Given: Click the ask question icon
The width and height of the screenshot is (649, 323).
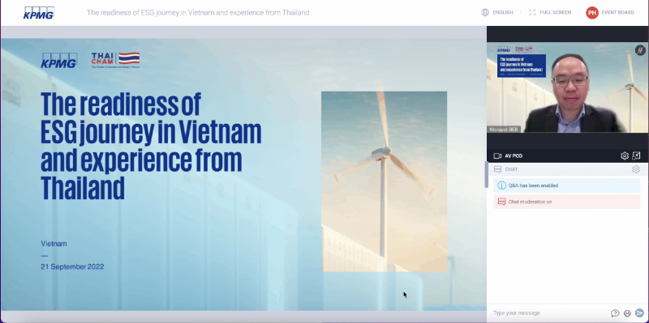Looking at the screenshot, I should tap(615, 313).
